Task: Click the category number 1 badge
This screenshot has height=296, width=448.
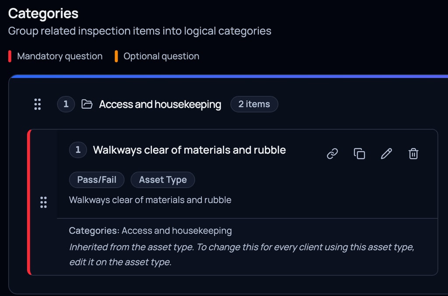Action: coord(66,104)
